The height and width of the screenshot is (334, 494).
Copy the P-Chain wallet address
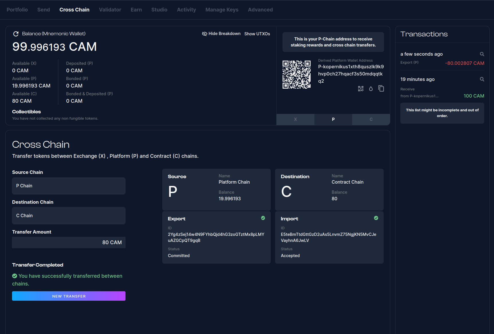click(381, 89)
